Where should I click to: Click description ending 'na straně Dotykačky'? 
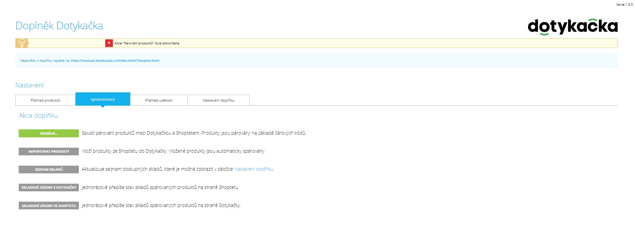(161, 205)
